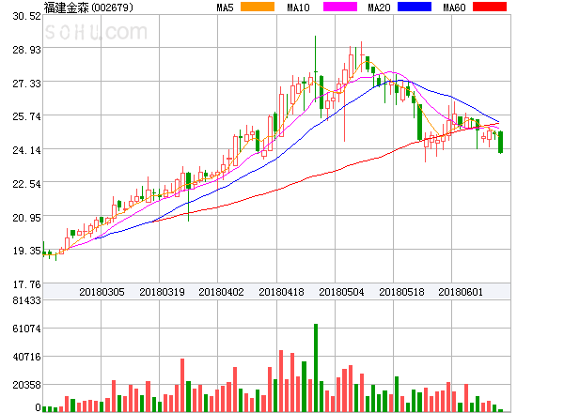
Task: Click the 28.93 price axis label
Action: (x=26, y=50)
